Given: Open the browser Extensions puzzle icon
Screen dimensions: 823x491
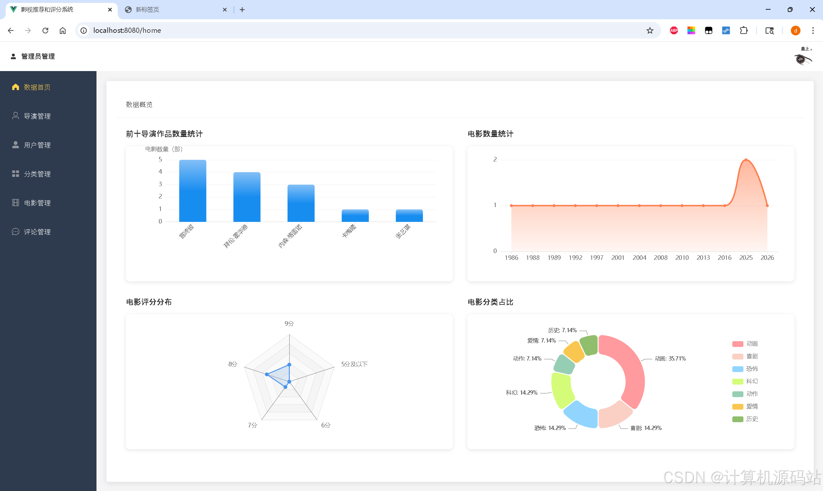Looking at the screenshot, I should coord(743,31).
